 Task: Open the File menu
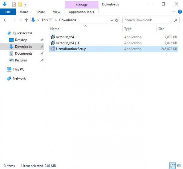coord(8,12)
